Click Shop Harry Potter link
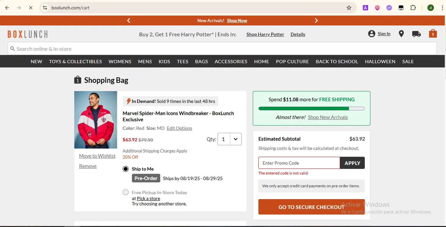Viewport: 446px width, 227px height. tap(265, 34)
